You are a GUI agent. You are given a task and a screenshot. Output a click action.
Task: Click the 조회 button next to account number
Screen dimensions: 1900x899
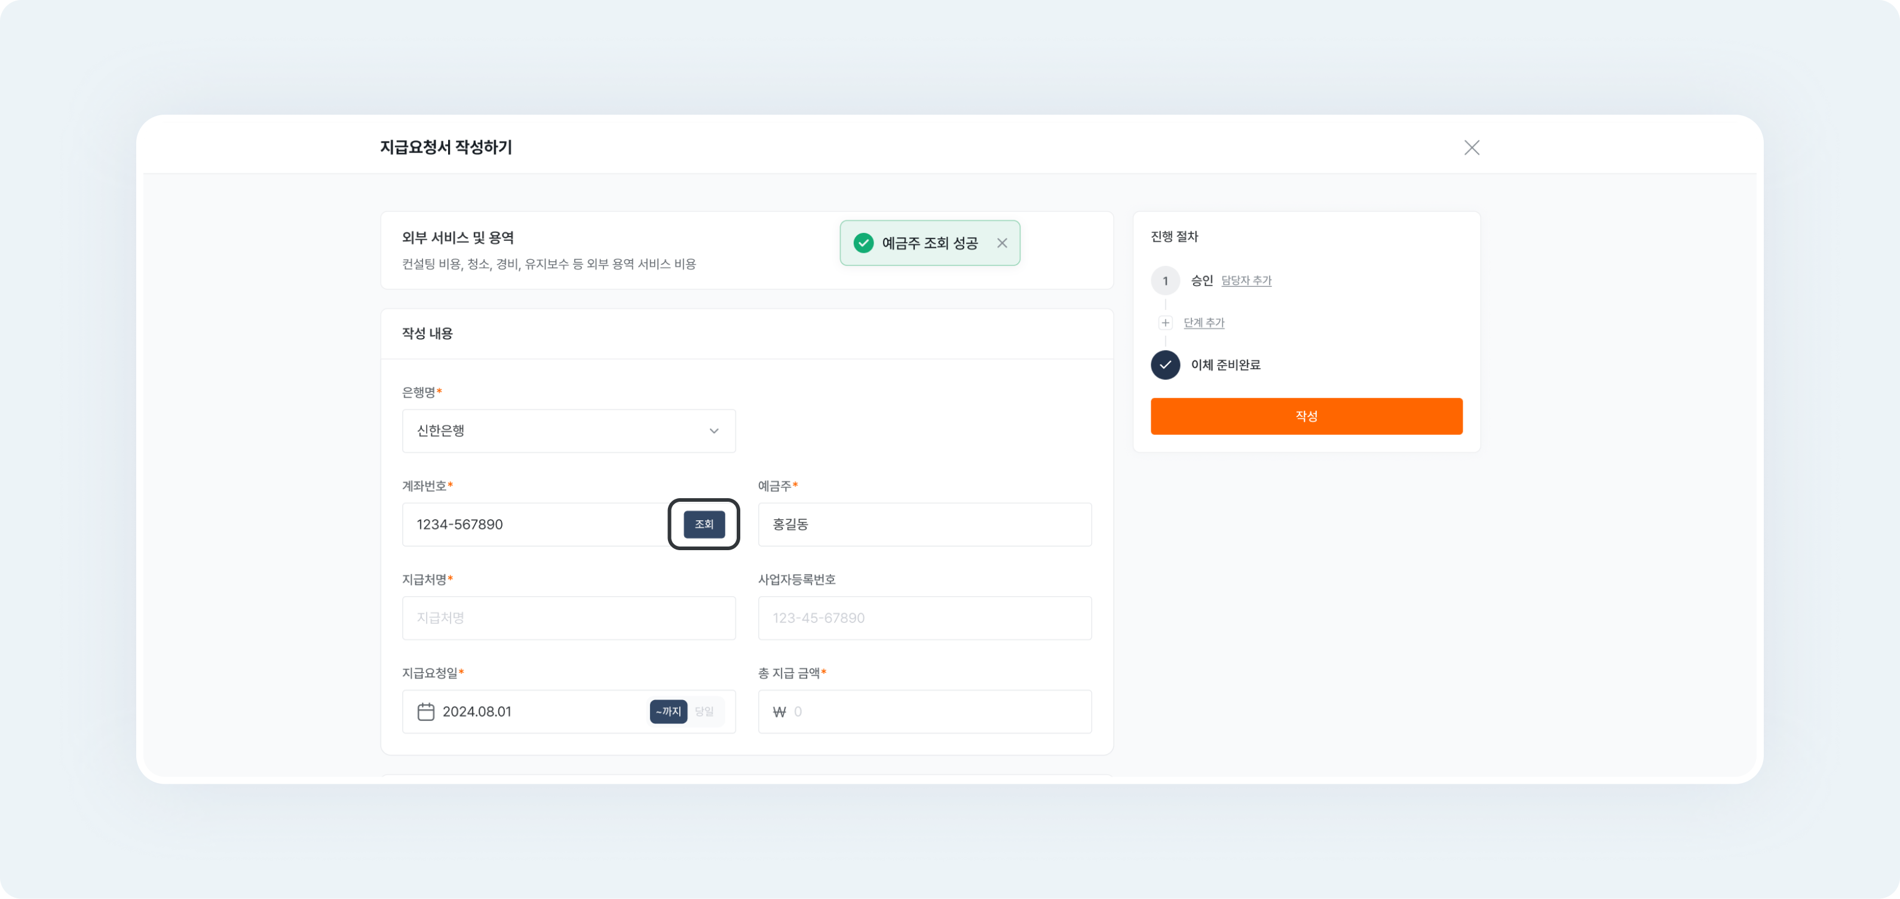[704, 524]
